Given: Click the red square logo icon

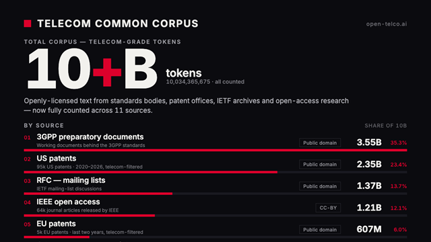Looking at the screenshot, I should pos(28,24).
